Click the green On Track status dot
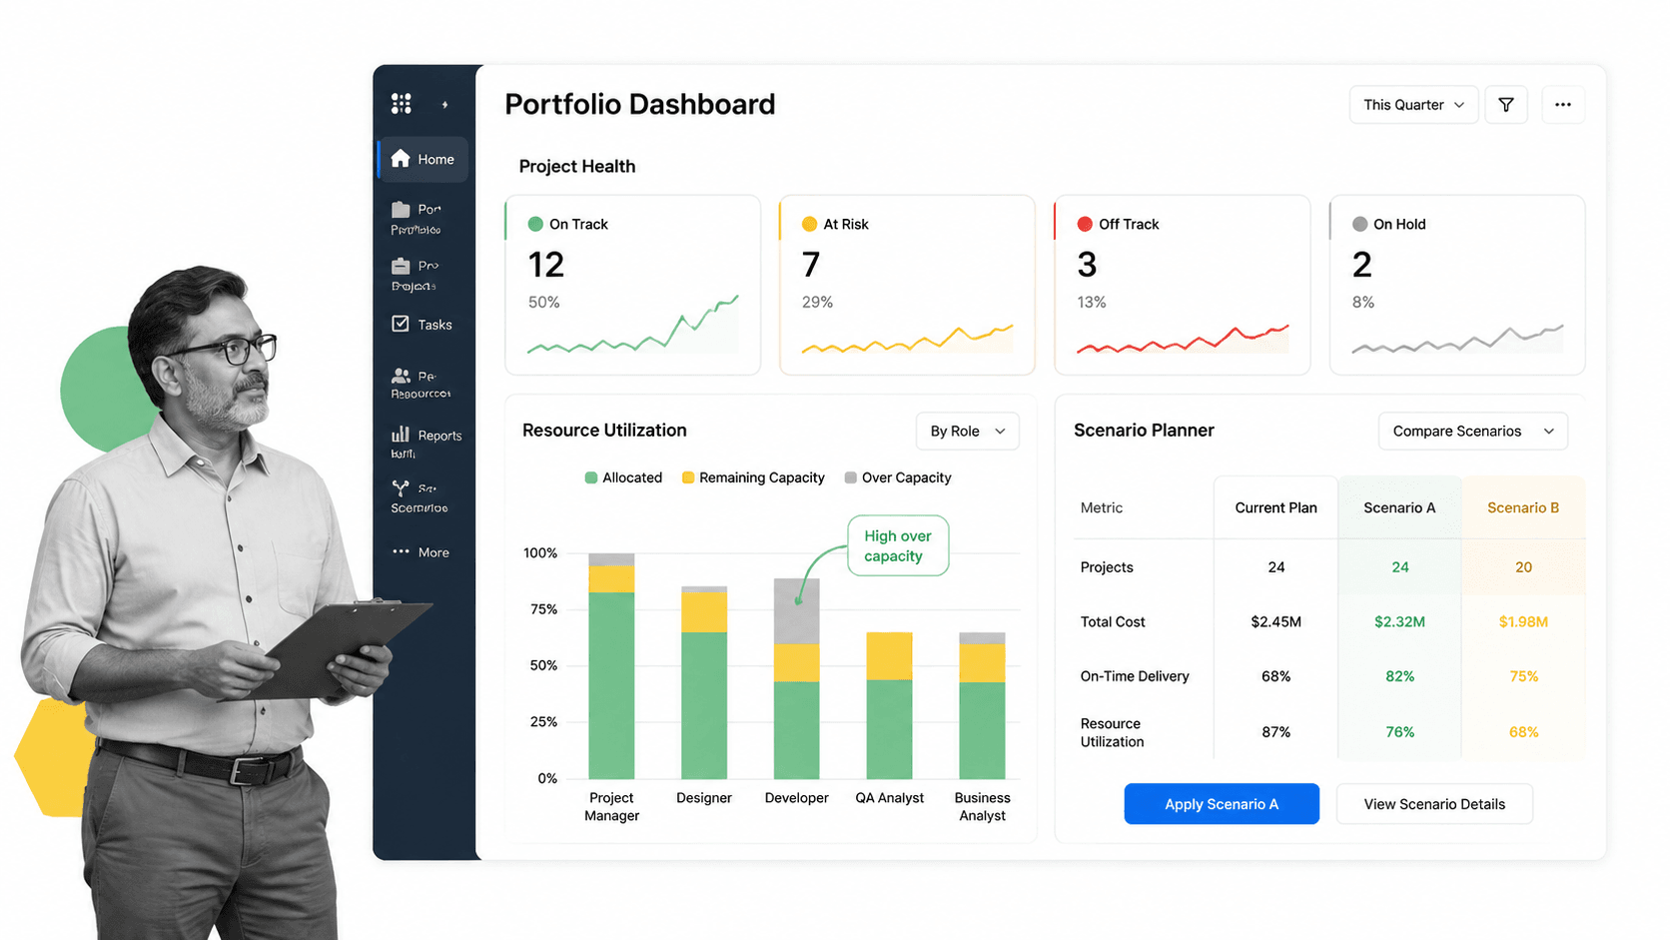The width and height of the screenshot is (1670, 940). tap(535, 224)
